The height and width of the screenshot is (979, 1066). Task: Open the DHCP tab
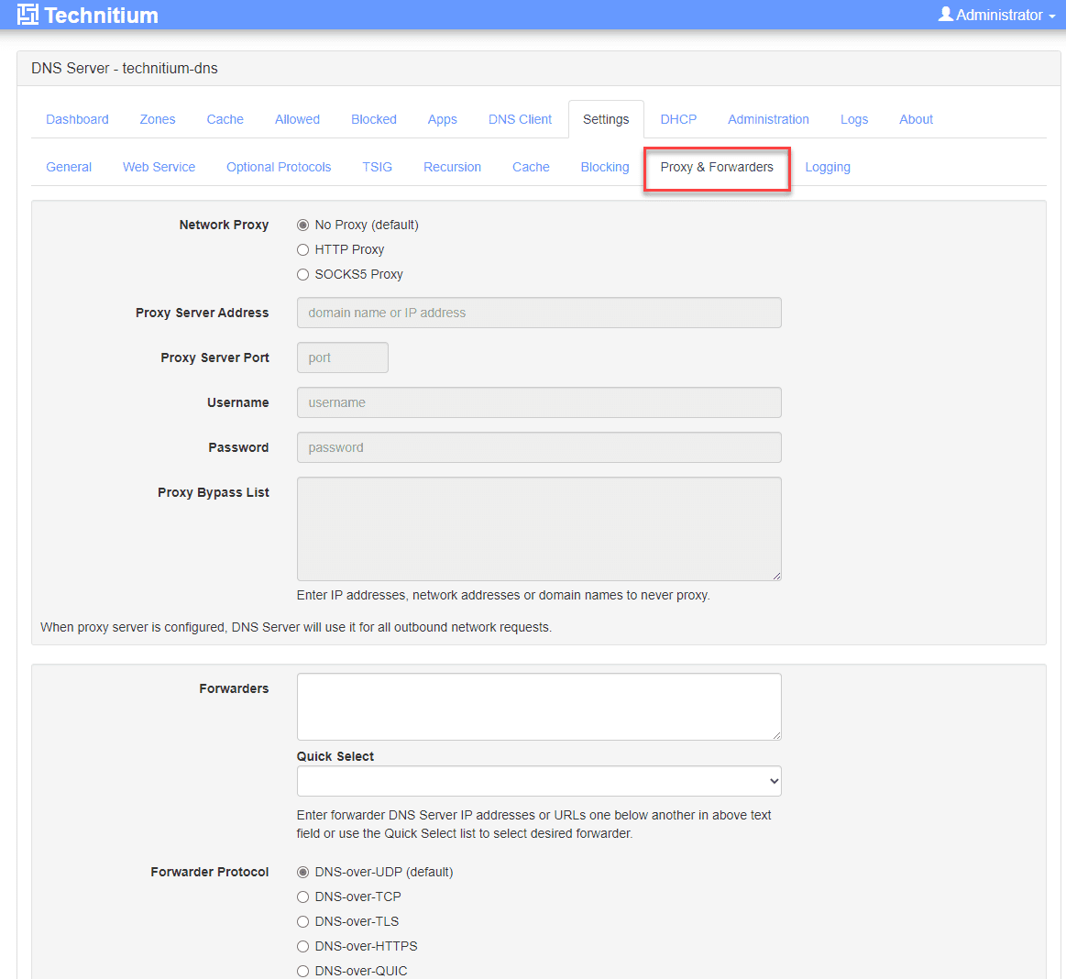coord(678,120)
